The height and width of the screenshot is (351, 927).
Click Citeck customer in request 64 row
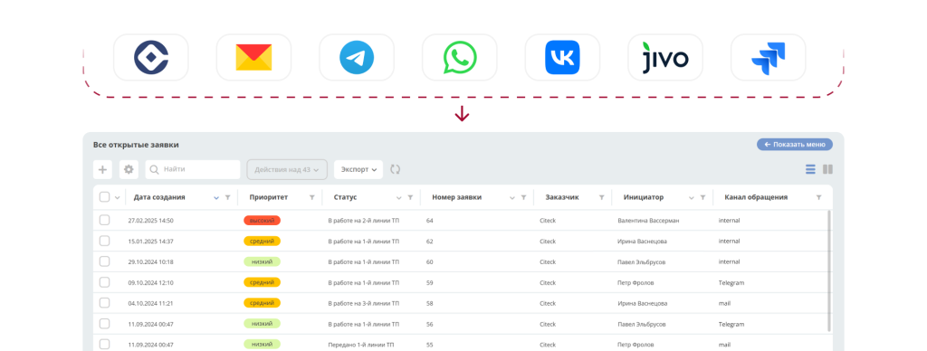click(548, 221)
